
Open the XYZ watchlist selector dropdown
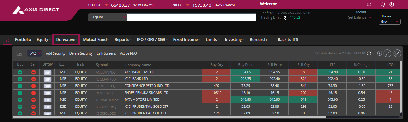(x=34, y=53)
